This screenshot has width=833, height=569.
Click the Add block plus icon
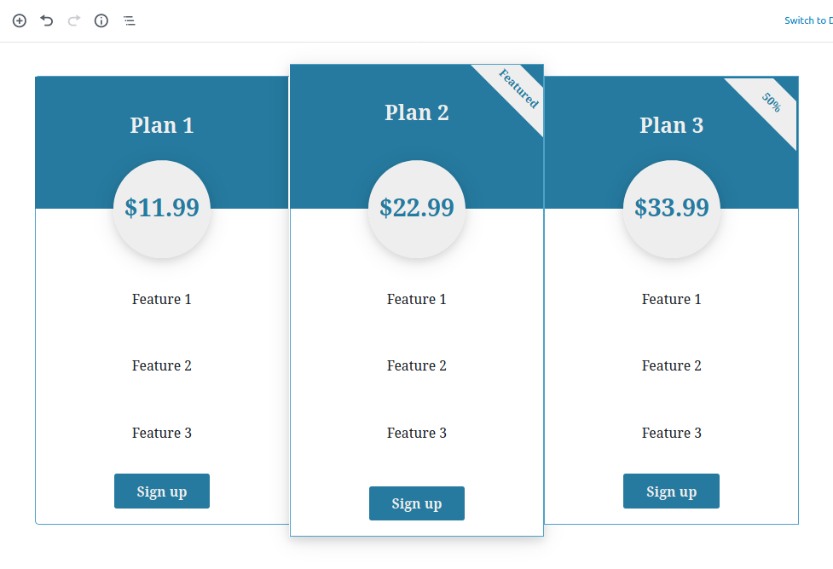20,20
